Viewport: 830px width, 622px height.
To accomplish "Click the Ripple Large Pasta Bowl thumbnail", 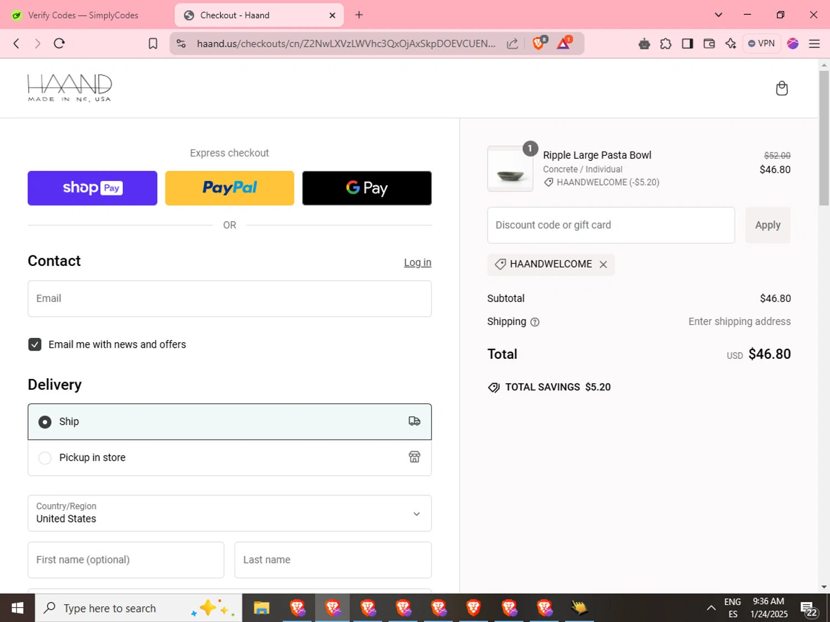I will (510, 169).
